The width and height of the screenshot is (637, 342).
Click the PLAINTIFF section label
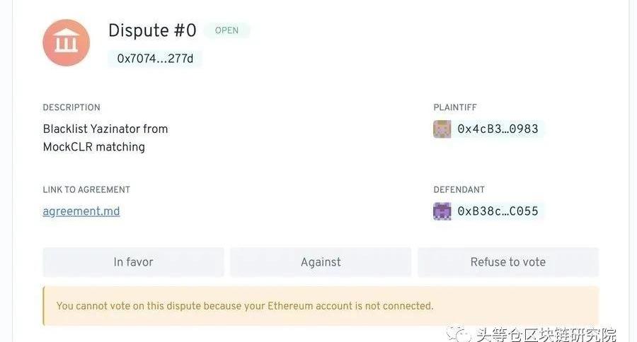point(455,107)
